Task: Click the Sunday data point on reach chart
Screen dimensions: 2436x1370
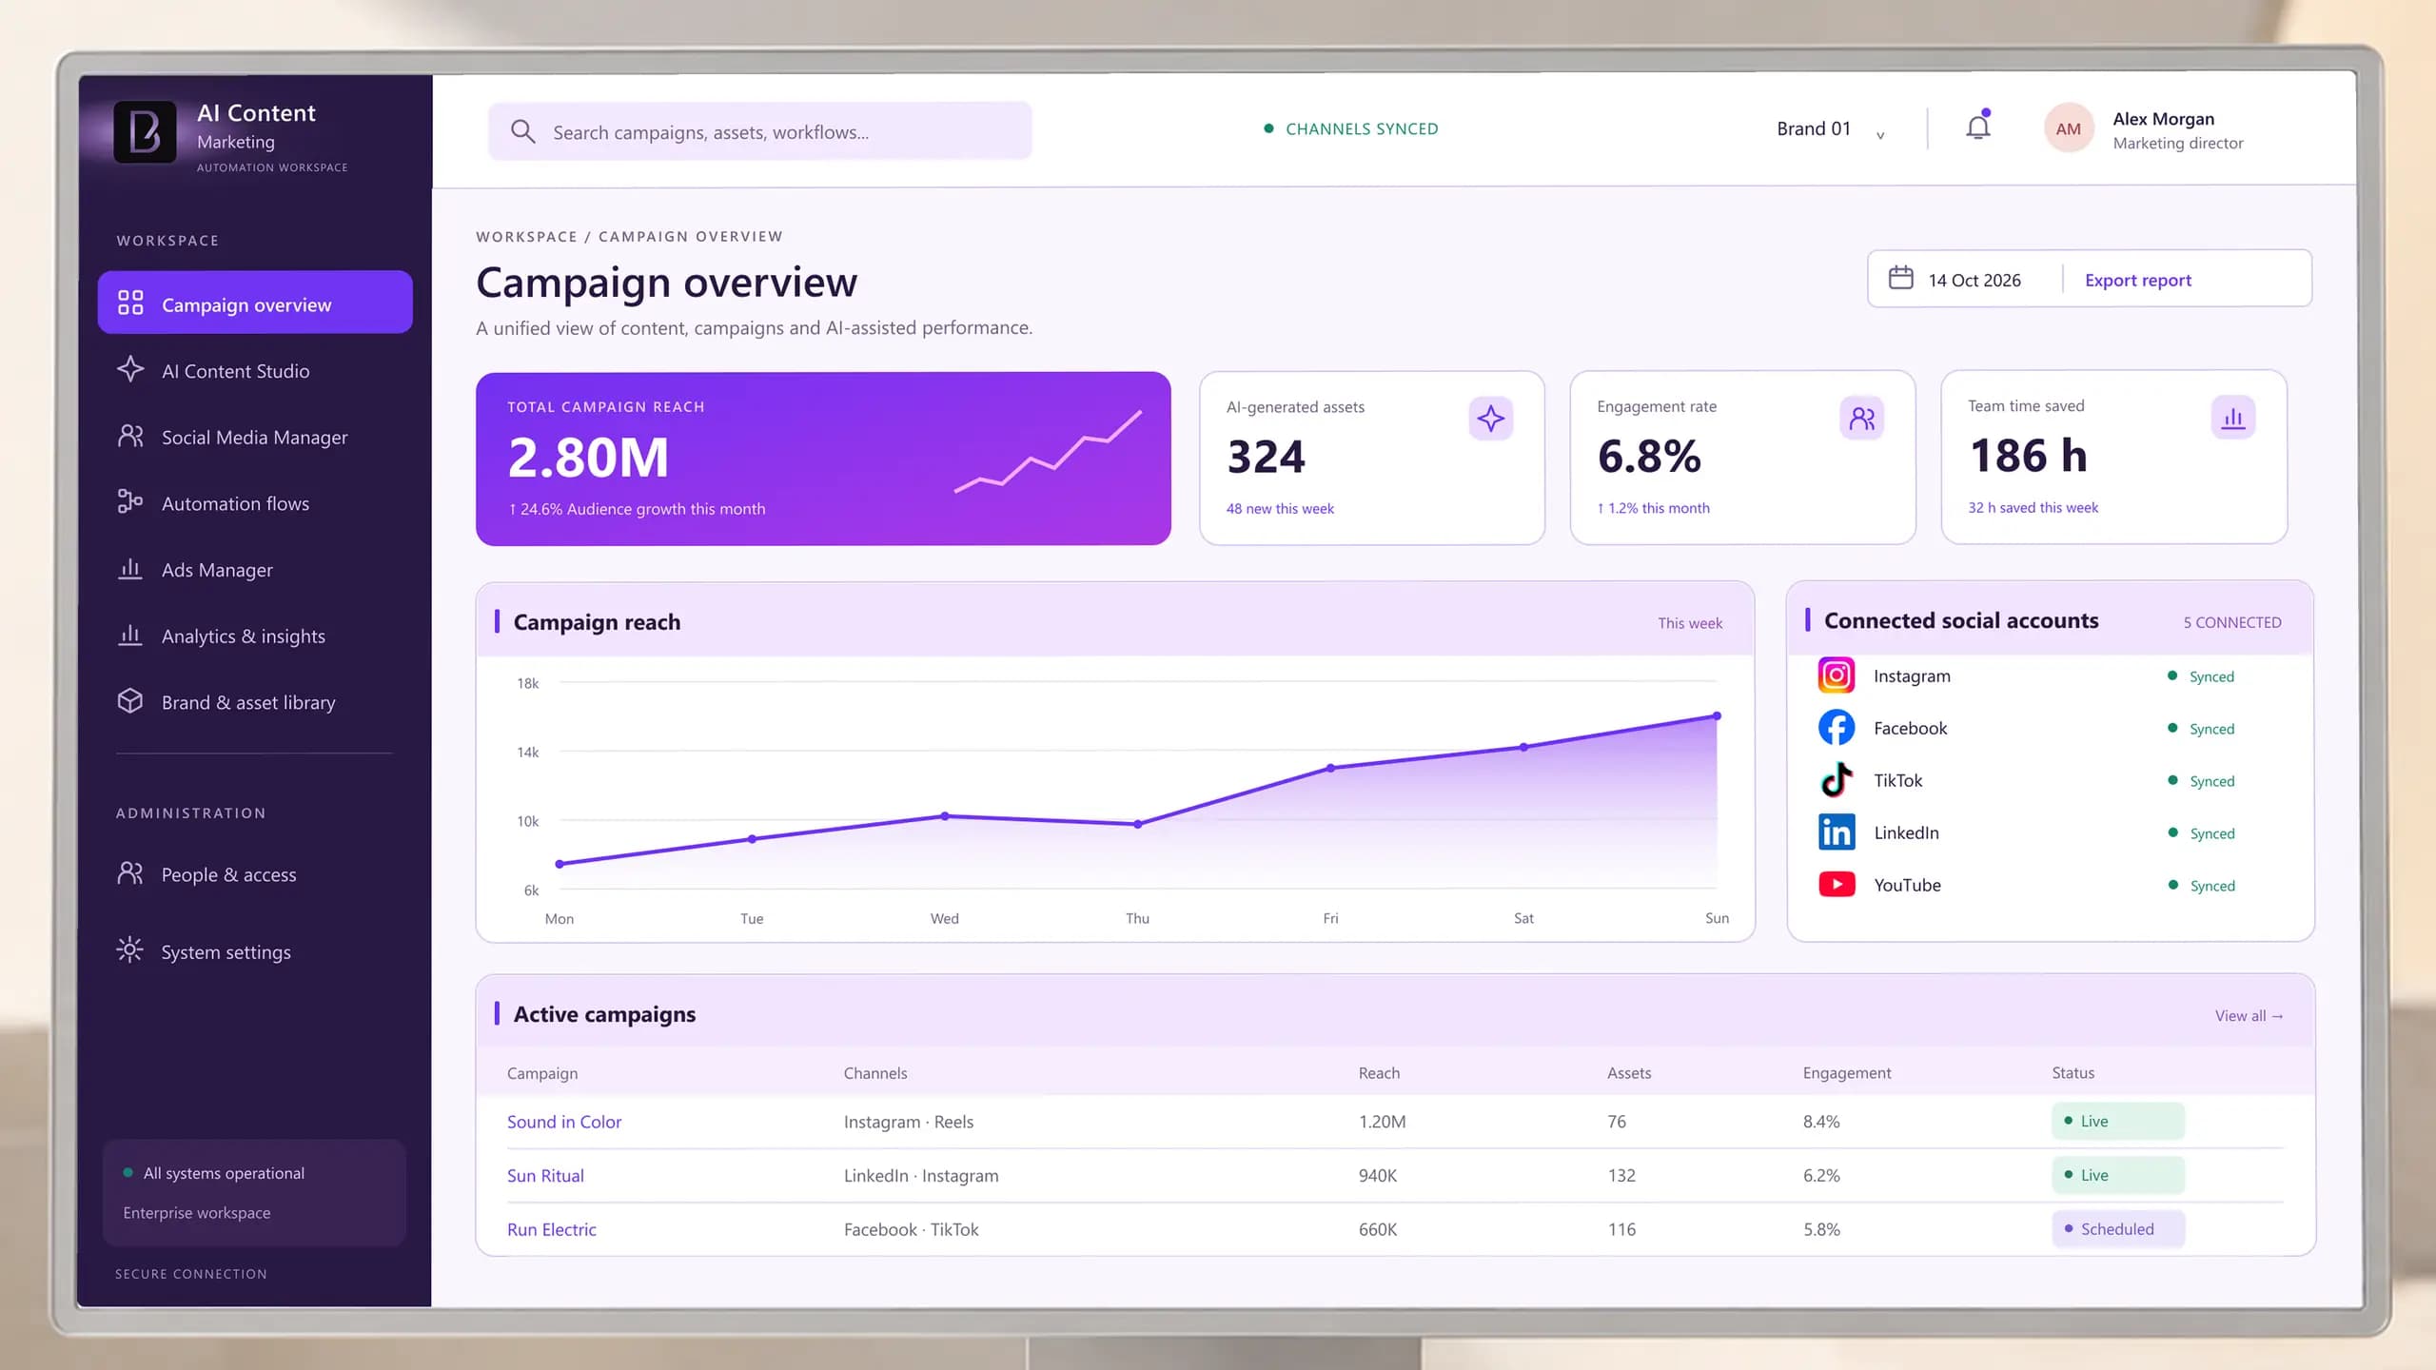Action: [1717, 715]
